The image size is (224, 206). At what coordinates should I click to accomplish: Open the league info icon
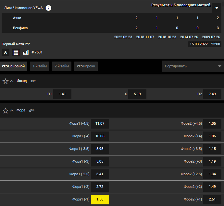pyautogui.click(x=48, y=8)
